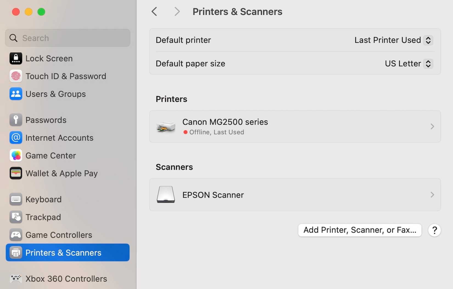Open help with the question mark button
The height and width of the screenshot is (289, 453).
[434, 230]
